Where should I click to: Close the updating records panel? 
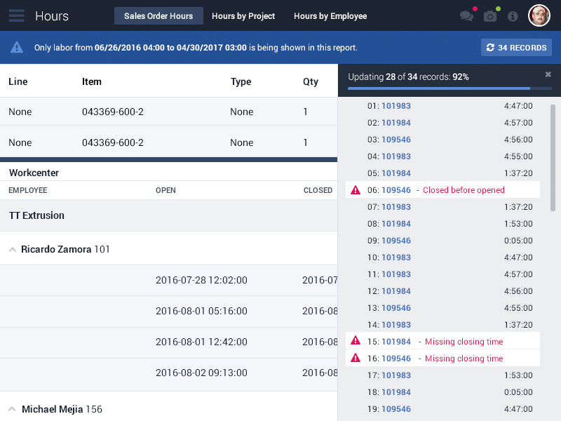click(x=548, y=74)
